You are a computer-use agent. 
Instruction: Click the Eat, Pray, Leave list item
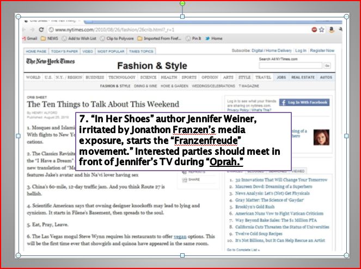[x=48, y=224]
